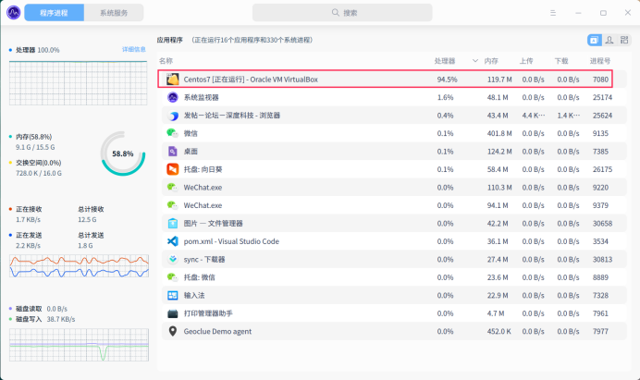Click the VirtualBox Centos7 process icon
The image size is (640, 380).
173,80
